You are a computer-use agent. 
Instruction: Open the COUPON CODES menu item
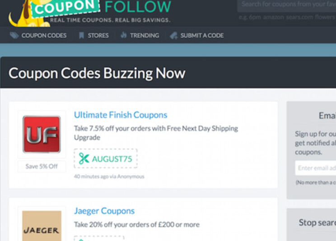(44, 36)
